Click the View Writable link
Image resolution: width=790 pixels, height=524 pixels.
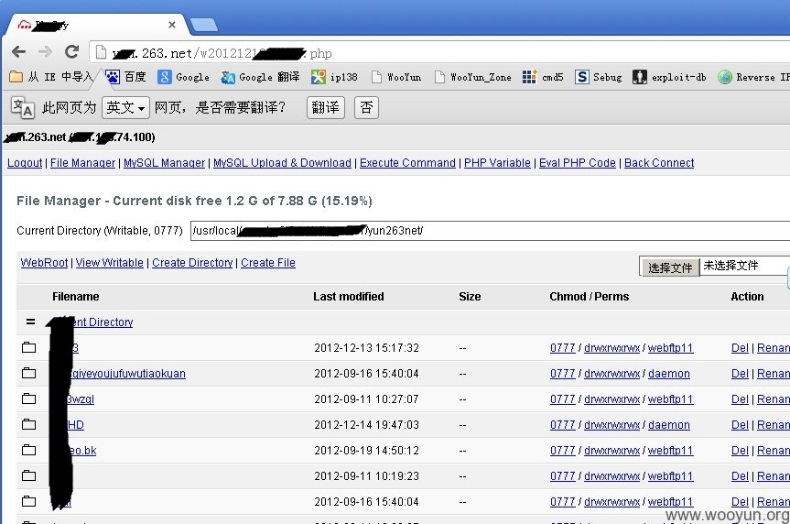pyautogui.click(x=109, y=263)
